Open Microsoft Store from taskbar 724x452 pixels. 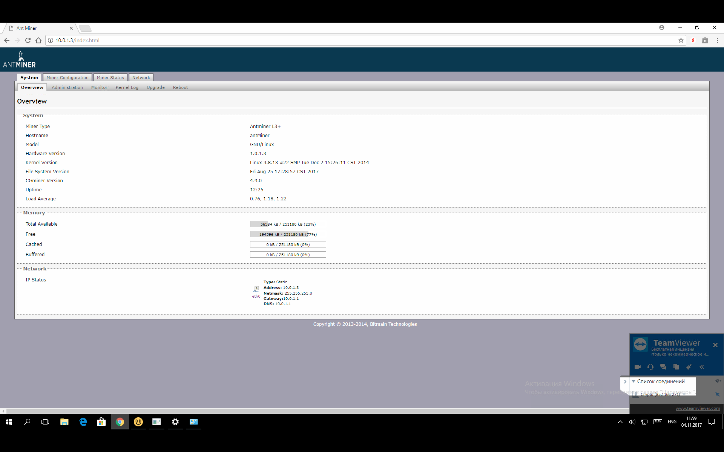click(x=101, y=422)
